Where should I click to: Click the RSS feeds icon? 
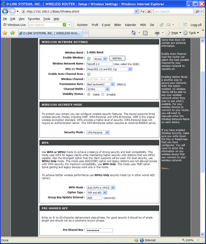pos(145,33)
